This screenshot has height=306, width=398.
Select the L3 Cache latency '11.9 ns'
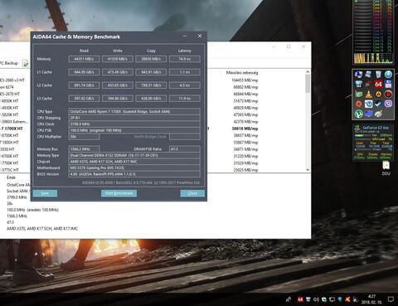tap(185, 99)
